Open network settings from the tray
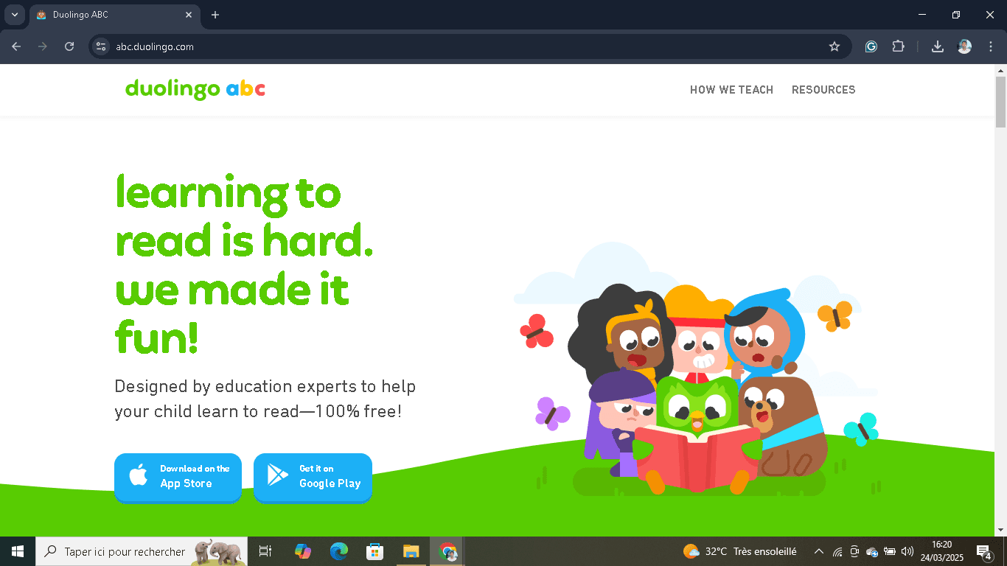 pos(837,551)
